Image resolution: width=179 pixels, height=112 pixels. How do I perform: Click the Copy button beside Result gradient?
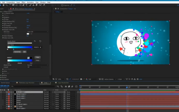point(37,57)
